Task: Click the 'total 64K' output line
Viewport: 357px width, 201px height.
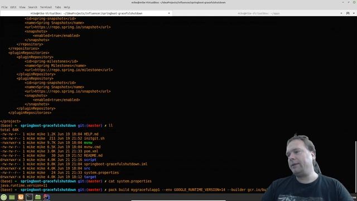Action: [x=9, y=130]
